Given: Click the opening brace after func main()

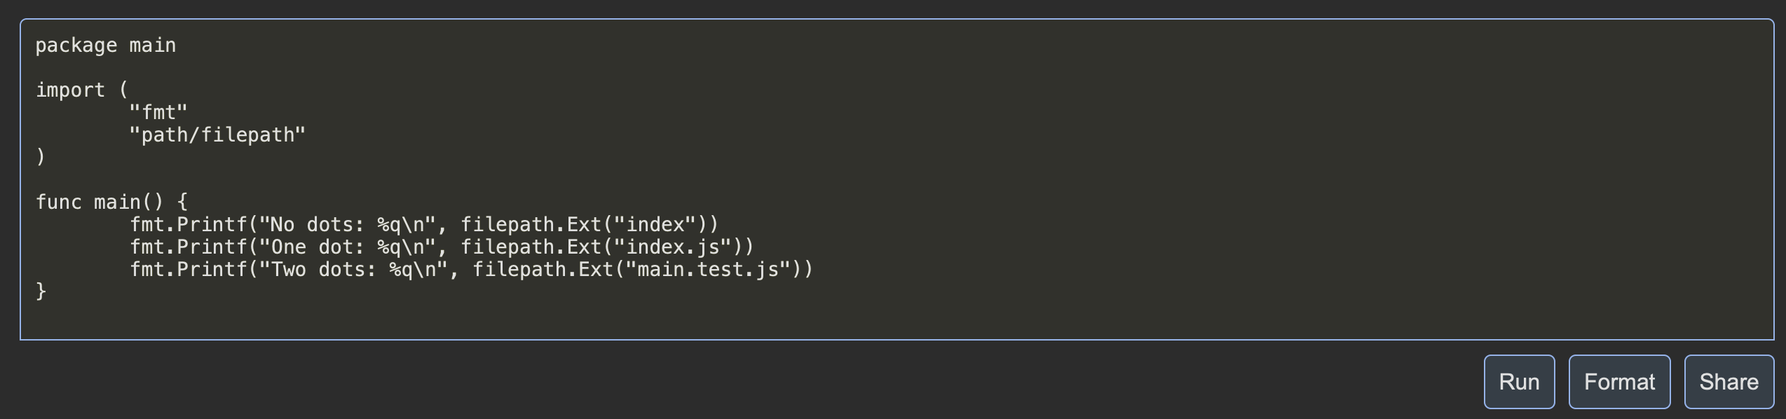Looking at the screenshot, I should pyautogui.click(x=181, y=202).
